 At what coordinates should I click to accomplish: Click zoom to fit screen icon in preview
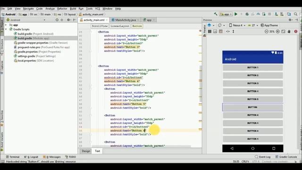283,32
